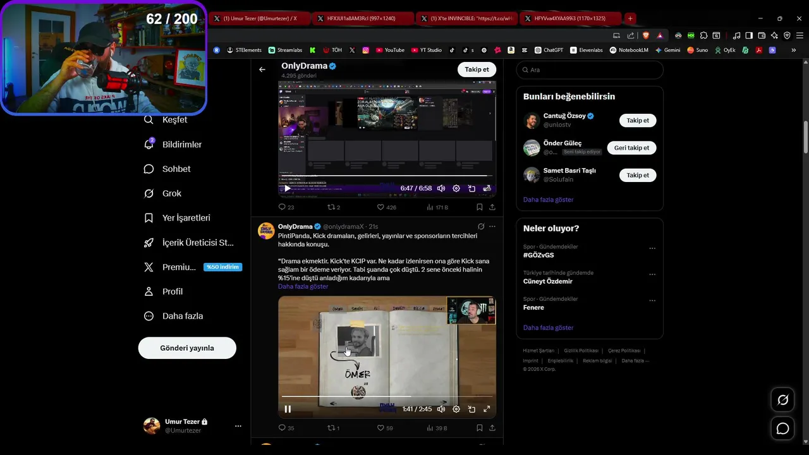
Task: Open options for the #GÖZvGS trend
Action: pyautogui.click(x=652, y=249)
